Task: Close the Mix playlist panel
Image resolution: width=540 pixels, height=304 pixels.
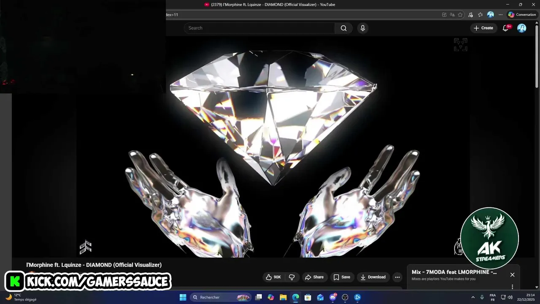Action: click(x=512, y=274)
